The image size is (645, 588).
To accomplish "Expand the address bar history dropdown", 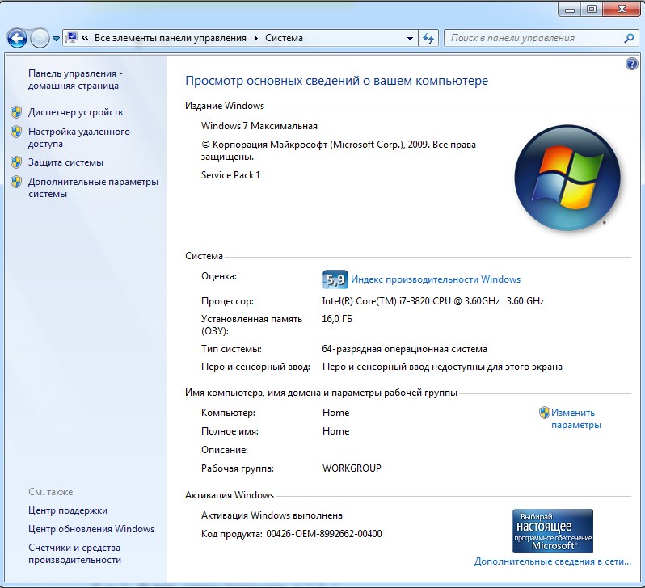I will coord(410,38).
